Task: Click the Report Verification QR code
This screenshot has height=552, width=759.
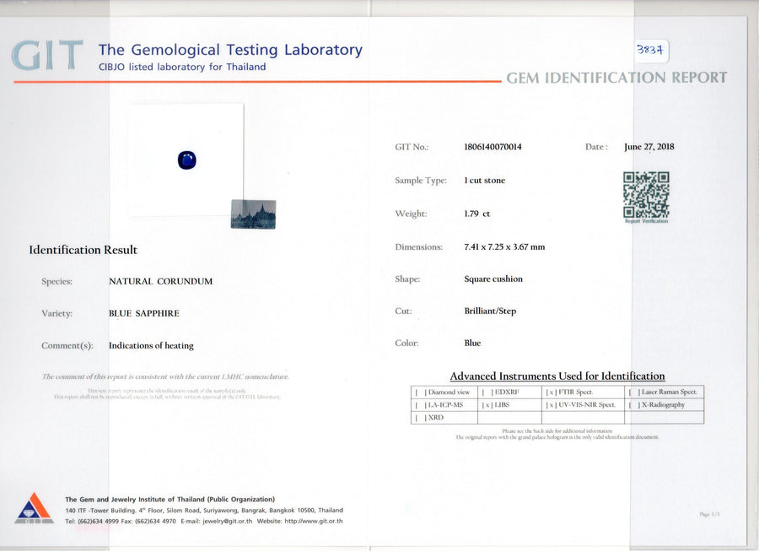Action: [x=645, y=195]
